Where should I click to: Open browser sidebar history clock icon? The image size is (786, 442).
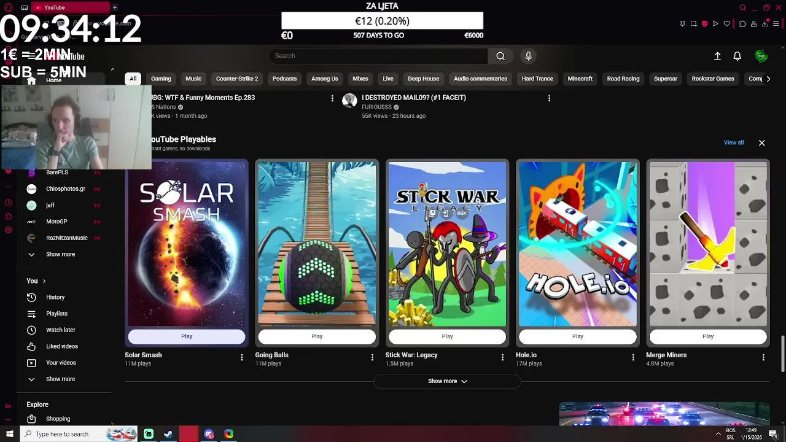[x=8, y=203]
